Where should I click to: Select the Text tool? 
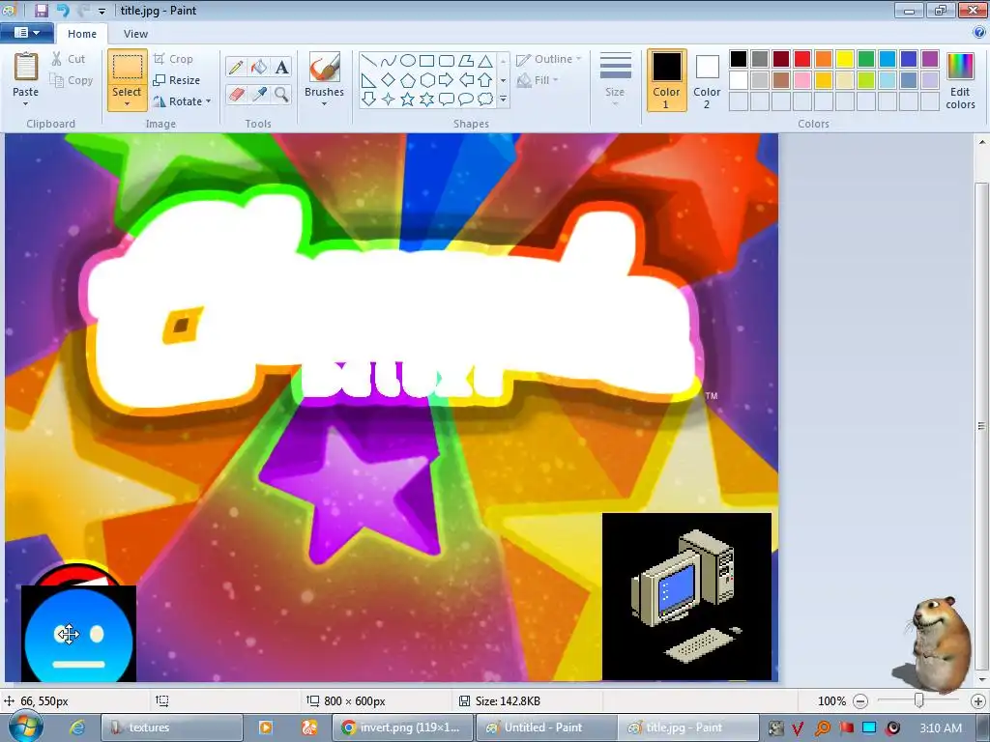coord(281,67)
